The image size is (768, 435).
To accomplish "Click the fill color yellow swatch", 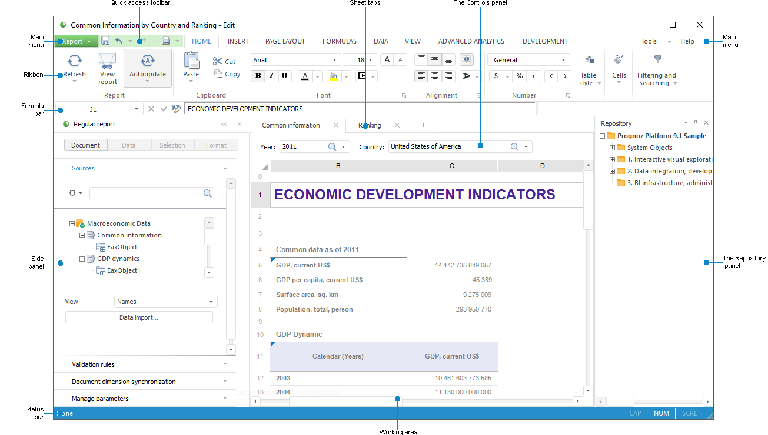I will (334, 76).
